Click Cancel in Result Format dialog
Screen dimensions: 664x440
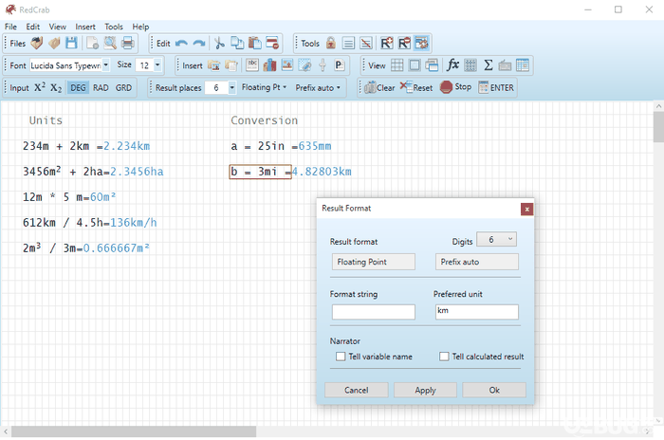click(356, 390)
